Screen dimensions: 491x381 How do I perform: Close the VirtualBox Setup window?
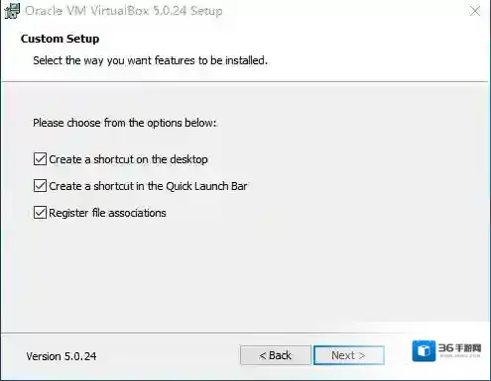click(x=475, y=11)
